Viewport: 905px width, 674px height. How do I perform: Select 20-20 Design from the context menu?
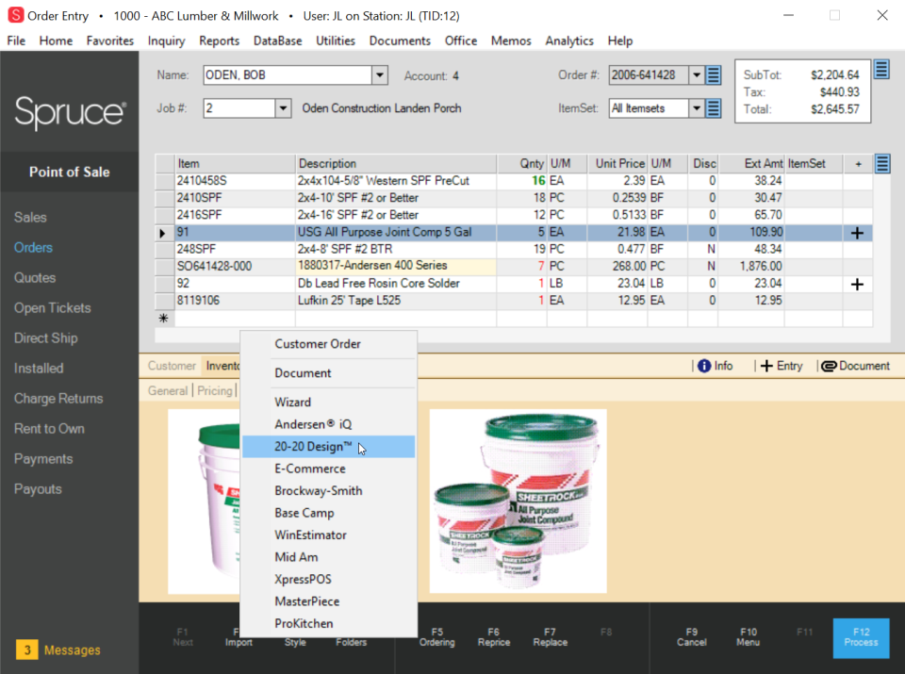point(311,446)
